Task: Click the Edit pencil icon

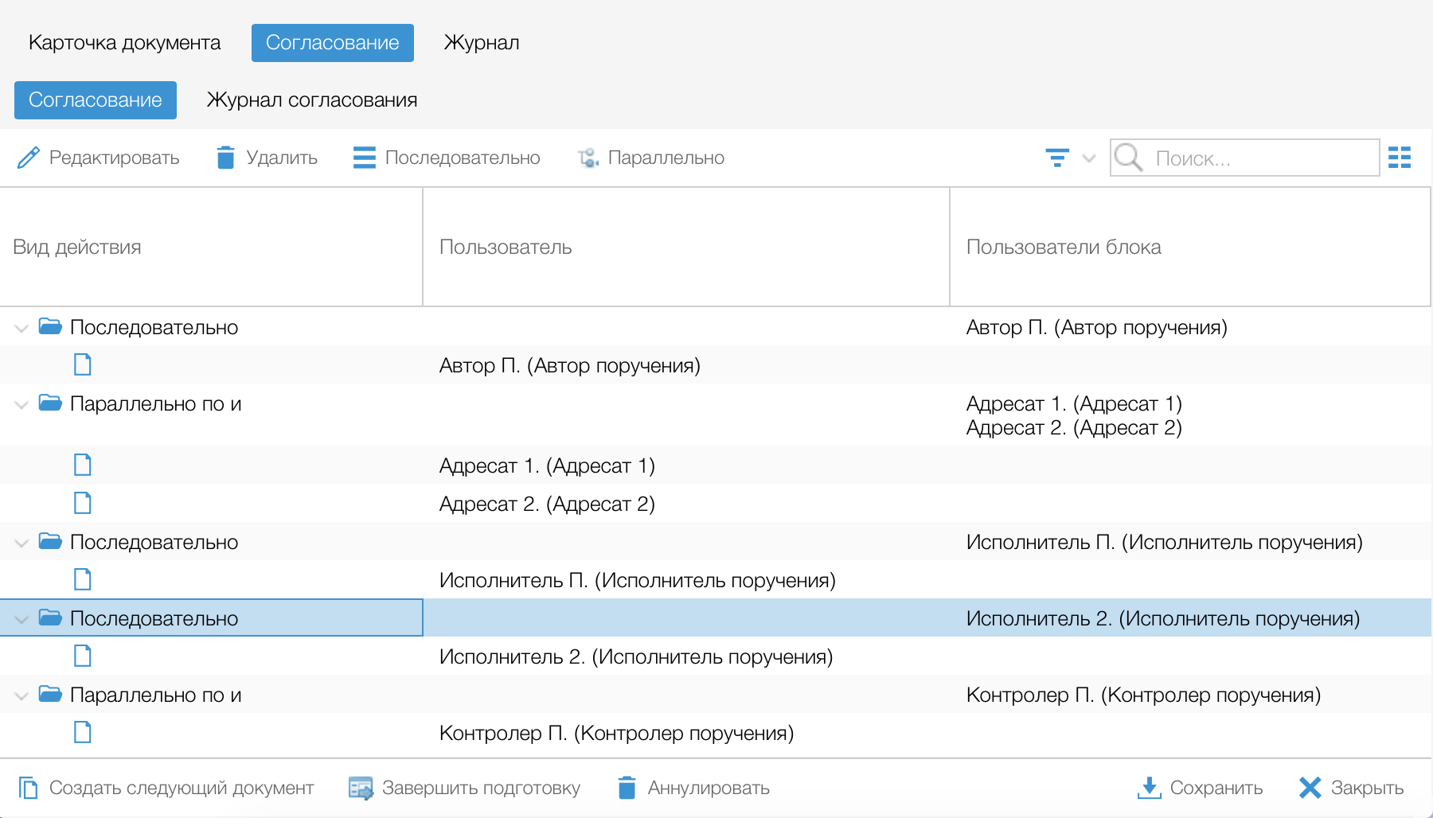Action: pos(28,158)
